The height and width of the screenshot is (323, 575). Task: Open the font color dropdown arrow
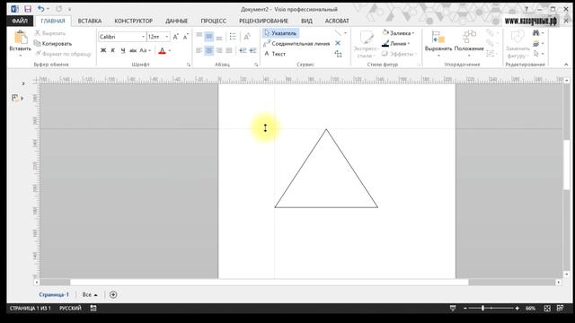coord(170,50)
